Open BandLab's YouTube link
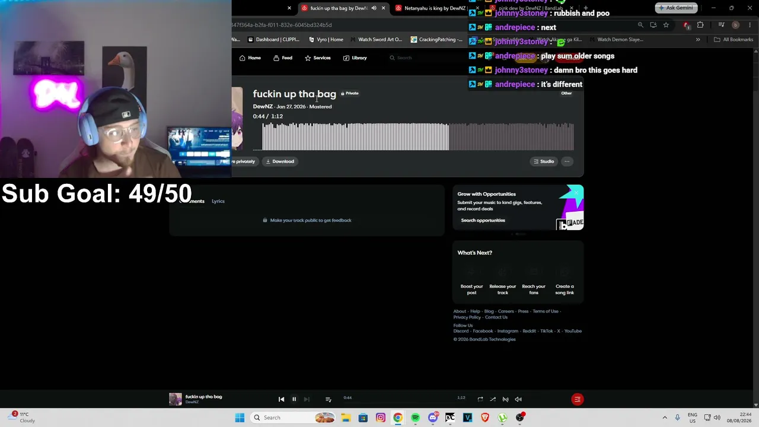Screen dimensions: 759x427 [573, 331]
